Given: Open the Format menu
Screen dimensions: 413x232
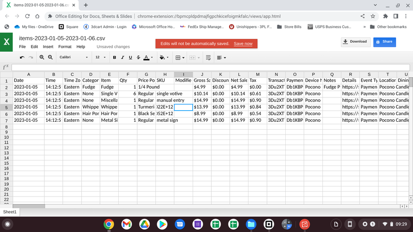Looking at the screenshot, I should click(65, 47).
